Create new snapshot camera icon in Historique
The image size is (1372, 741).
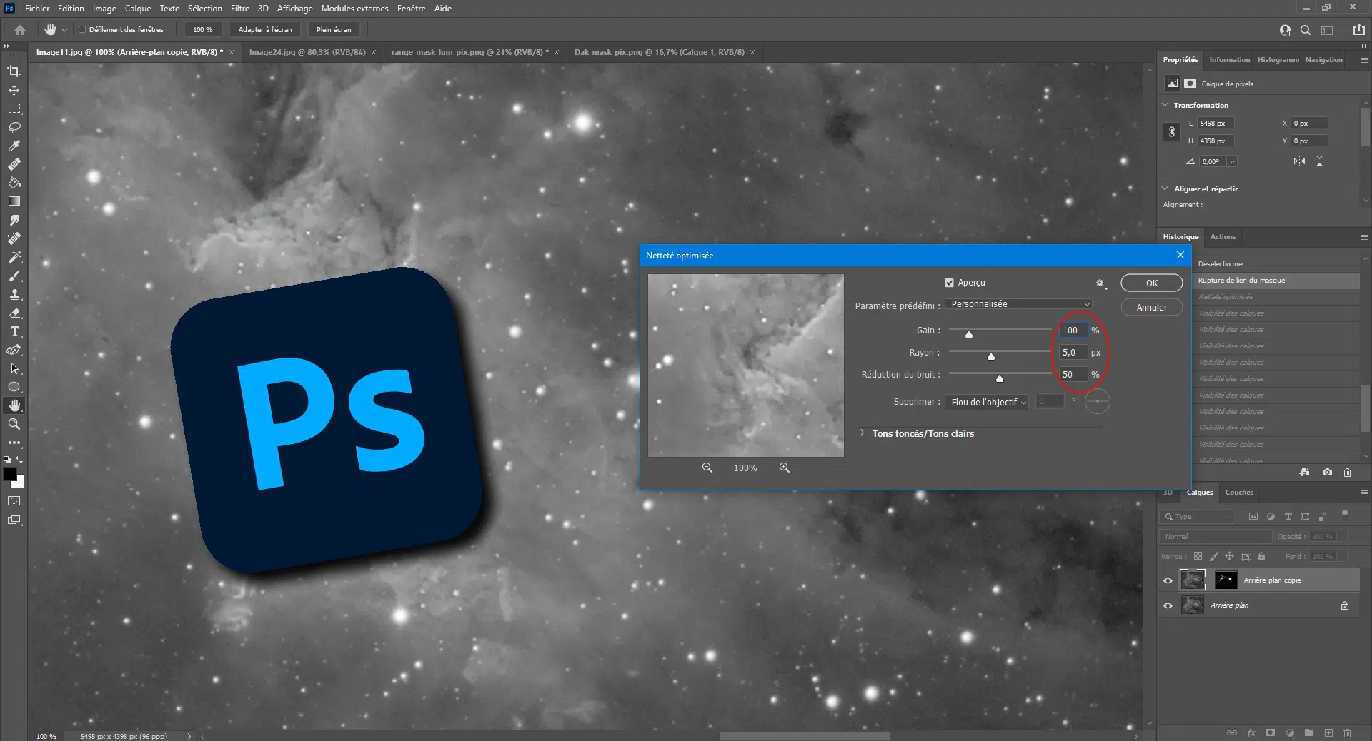[x=1327, y=473]
